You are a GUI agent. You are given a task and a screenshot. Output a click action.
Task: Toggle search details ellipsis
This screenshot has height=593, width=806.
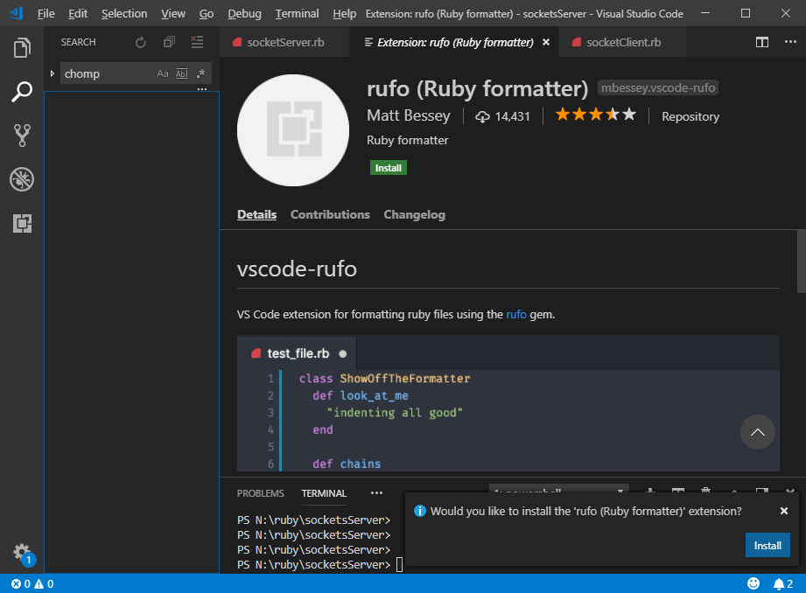click(202, 89)
